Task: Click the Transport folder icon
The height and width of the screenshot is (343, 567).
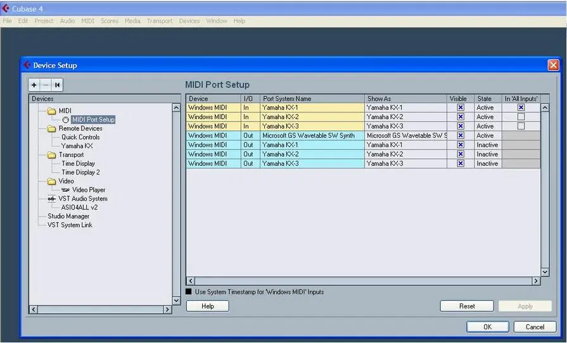Action: [52, 155]
